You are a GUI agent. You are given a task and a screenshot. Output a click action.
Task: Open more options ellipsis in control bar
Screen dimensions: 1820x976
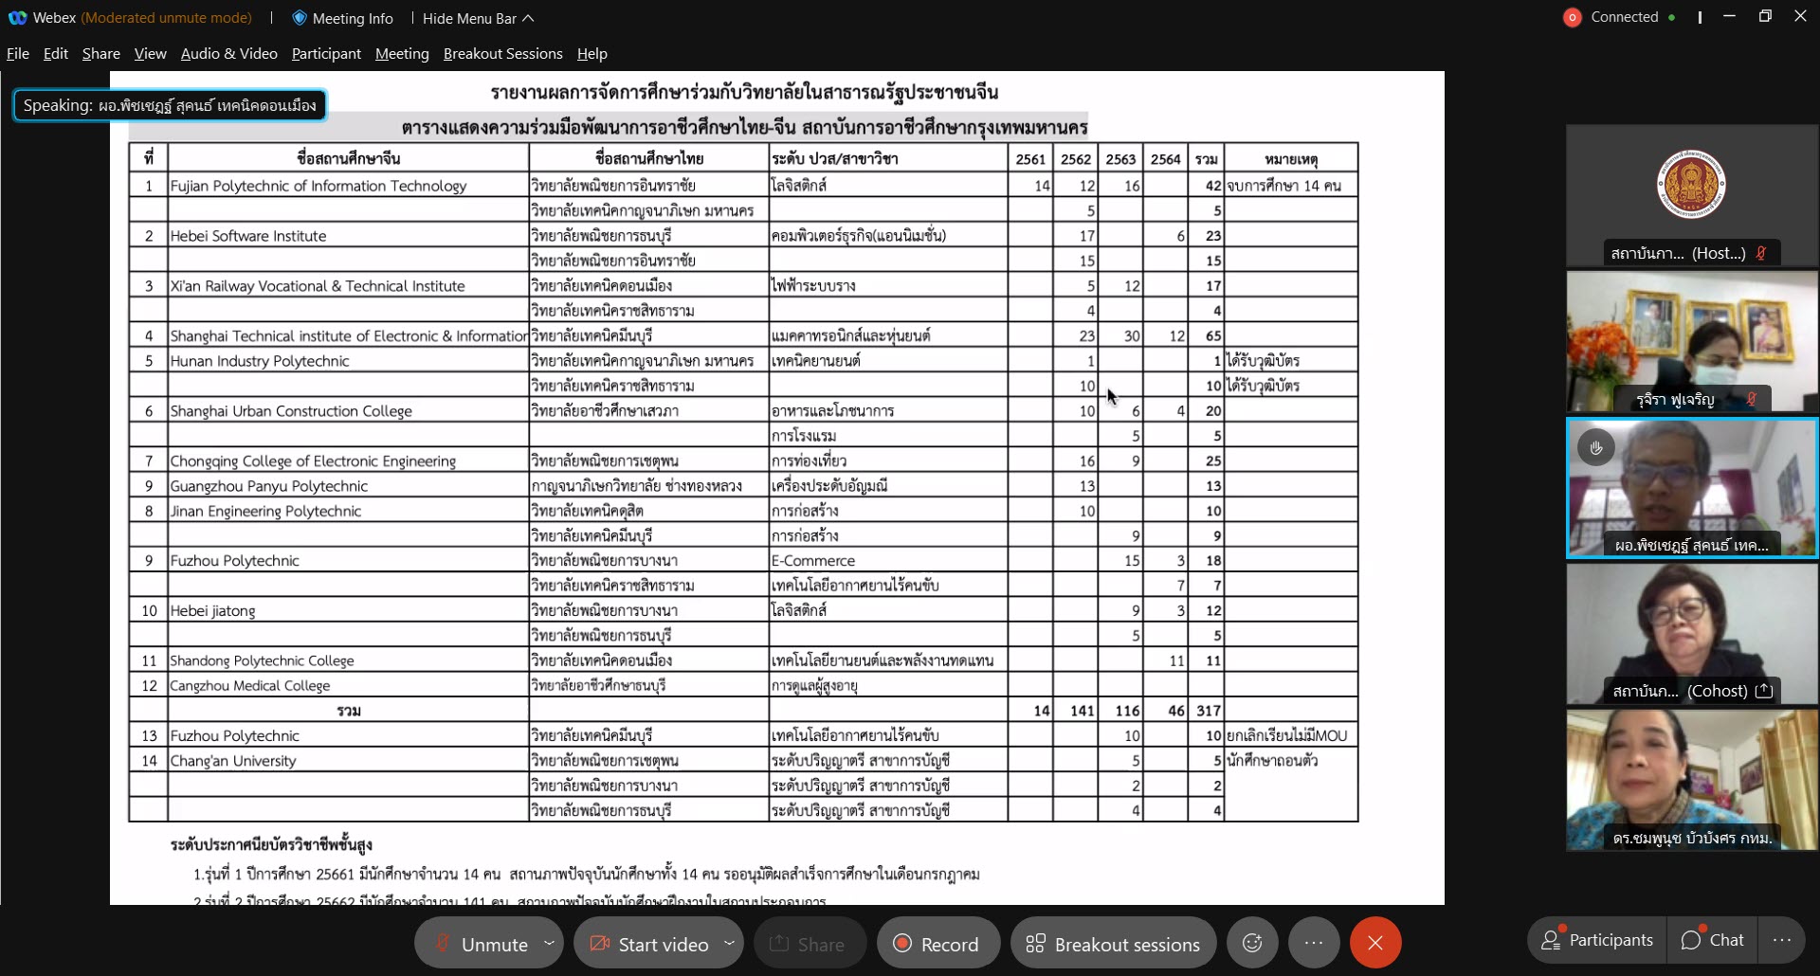tap(1313, 943)
